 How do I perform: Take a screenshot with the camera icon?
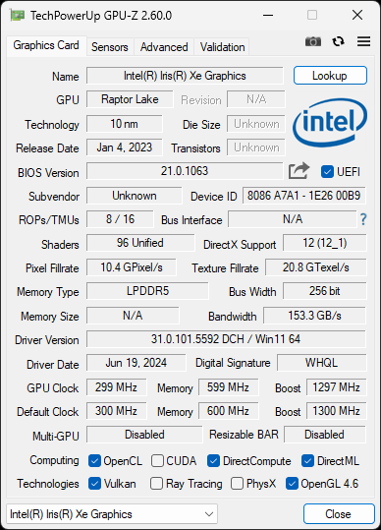(313, 41)
